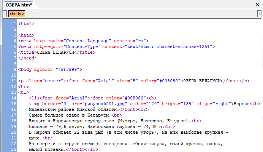Click the <html> tag on line 1
Image resolution: width=263 pixels, height=152 pixels.
point(26,24)
